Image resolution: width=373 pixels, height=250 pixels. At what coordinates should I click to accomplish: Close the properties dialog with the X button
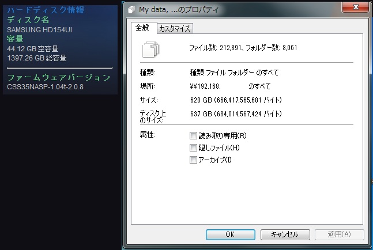[x=355, y=7]
